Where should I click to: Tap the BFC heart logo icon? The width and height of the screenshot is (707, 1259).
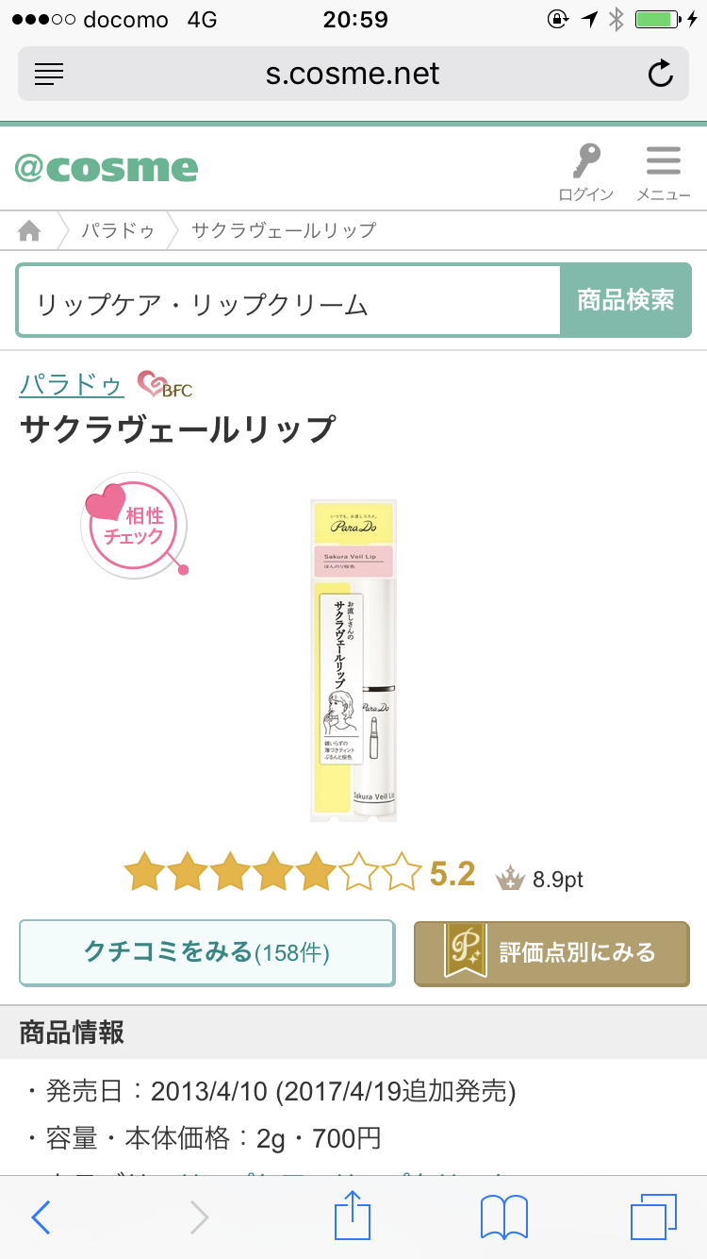(165, 385)
